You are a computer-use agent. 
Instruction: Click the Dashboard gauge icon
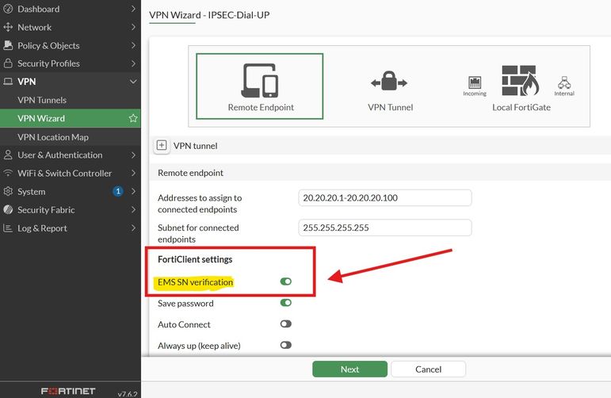[8, 9]
